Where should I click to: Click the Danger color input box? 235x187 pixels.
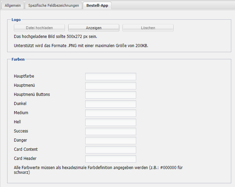(x=110, y=140)
